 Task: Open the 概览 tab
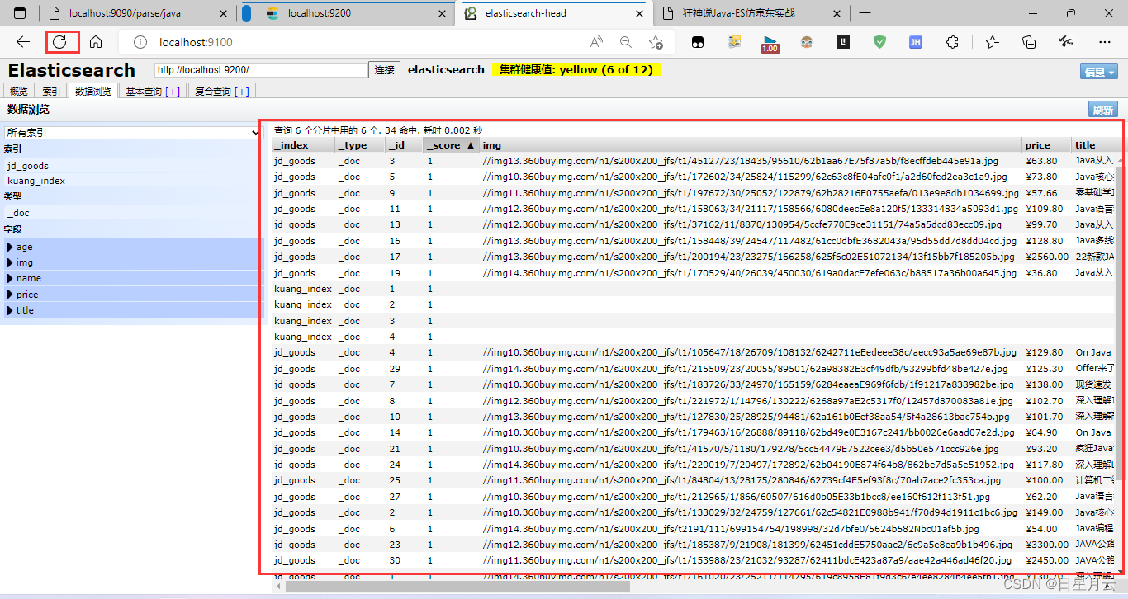[x=19, y=92]
